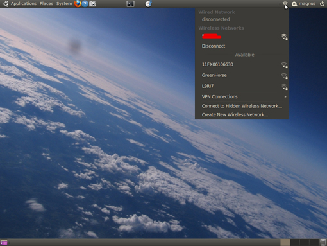Open the screenshot camera launcher
The height and width of the screenshot is (246, 327).
pyautogui.click(x=92, y=4)
